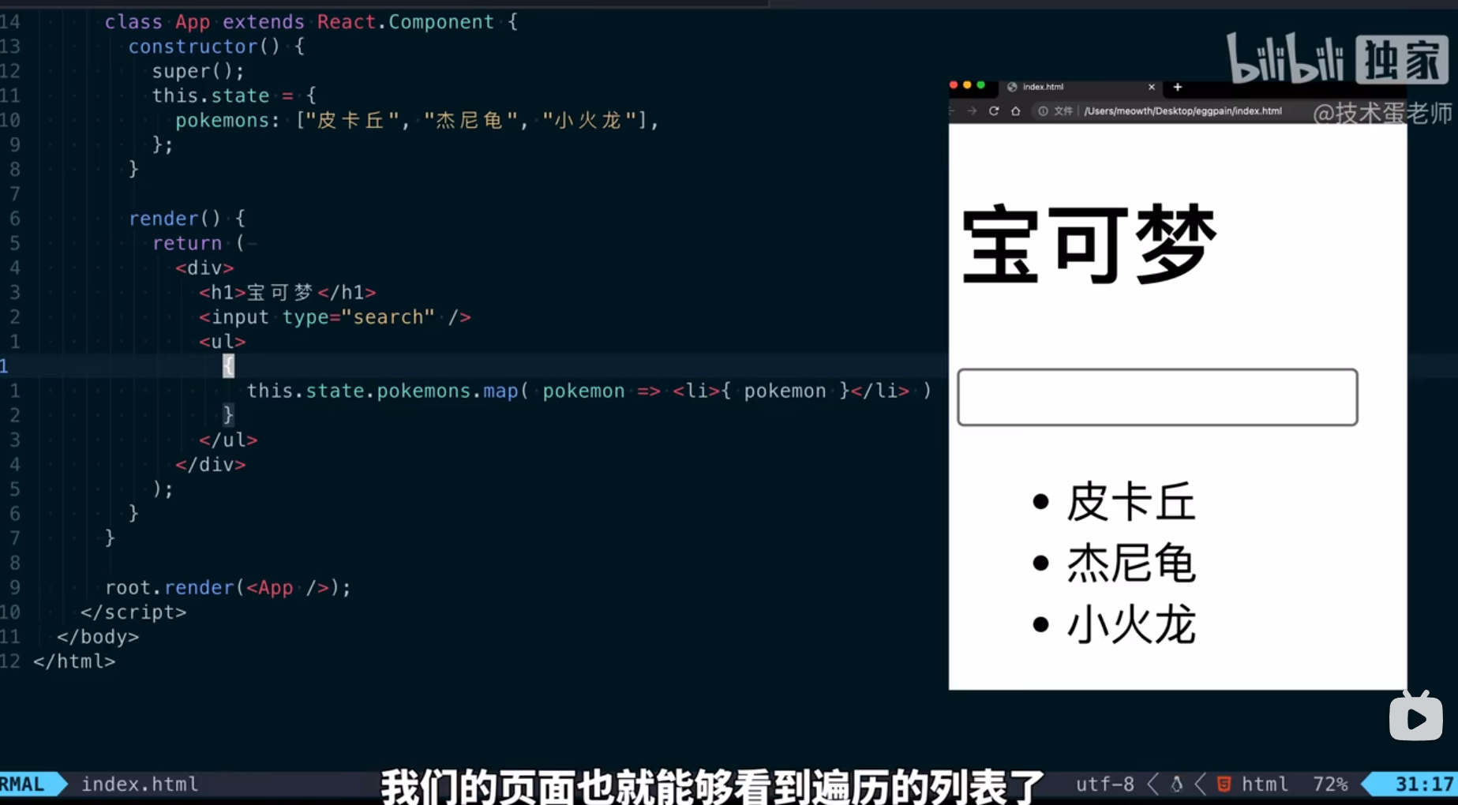Select the 杰尼龟 list item in browser
The width and height of the screenshot is (1458, 805).
point(1131,563)
